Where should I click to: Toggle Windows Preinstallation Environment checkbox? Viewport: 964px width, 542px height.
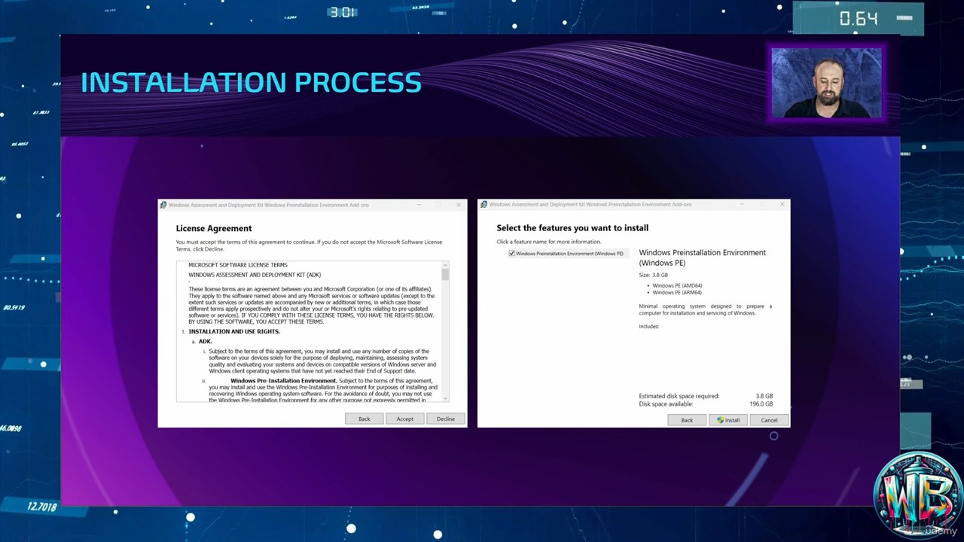tap(511, 254)
